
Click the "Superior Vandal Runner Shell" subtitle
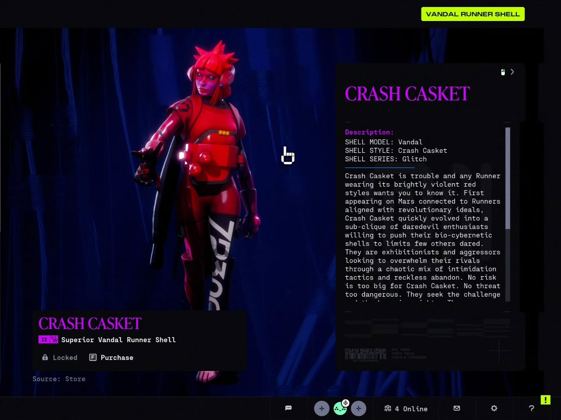pyautogui.click(x=118, y=340)
